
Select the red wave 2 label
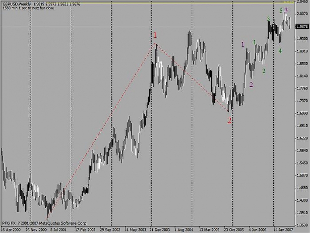click(229, 120)
